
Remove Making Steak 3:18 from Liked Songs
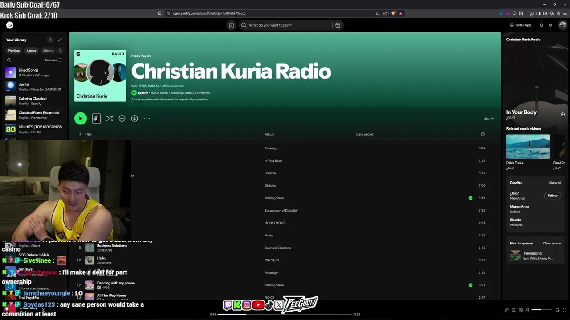tap(471, 198)
